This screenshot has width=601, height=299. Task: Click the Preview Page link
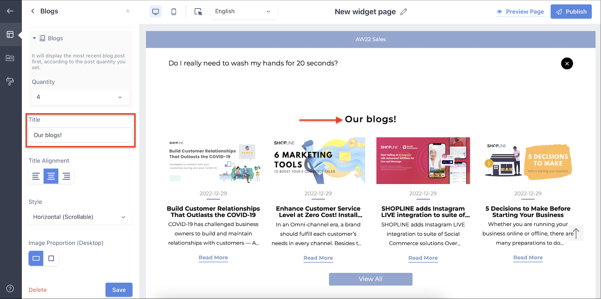click(520, 12)
